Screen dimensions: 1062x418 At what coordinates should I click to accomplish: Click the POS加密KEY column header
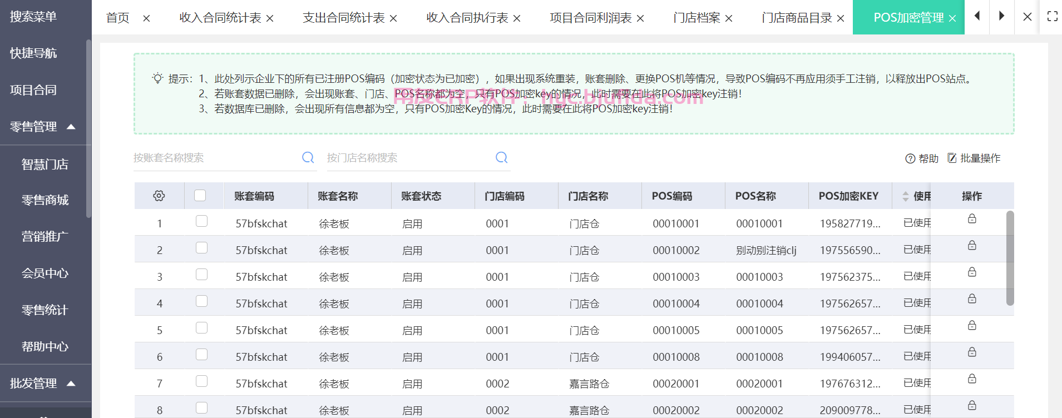pyautogui.click(x=849, y=196)
